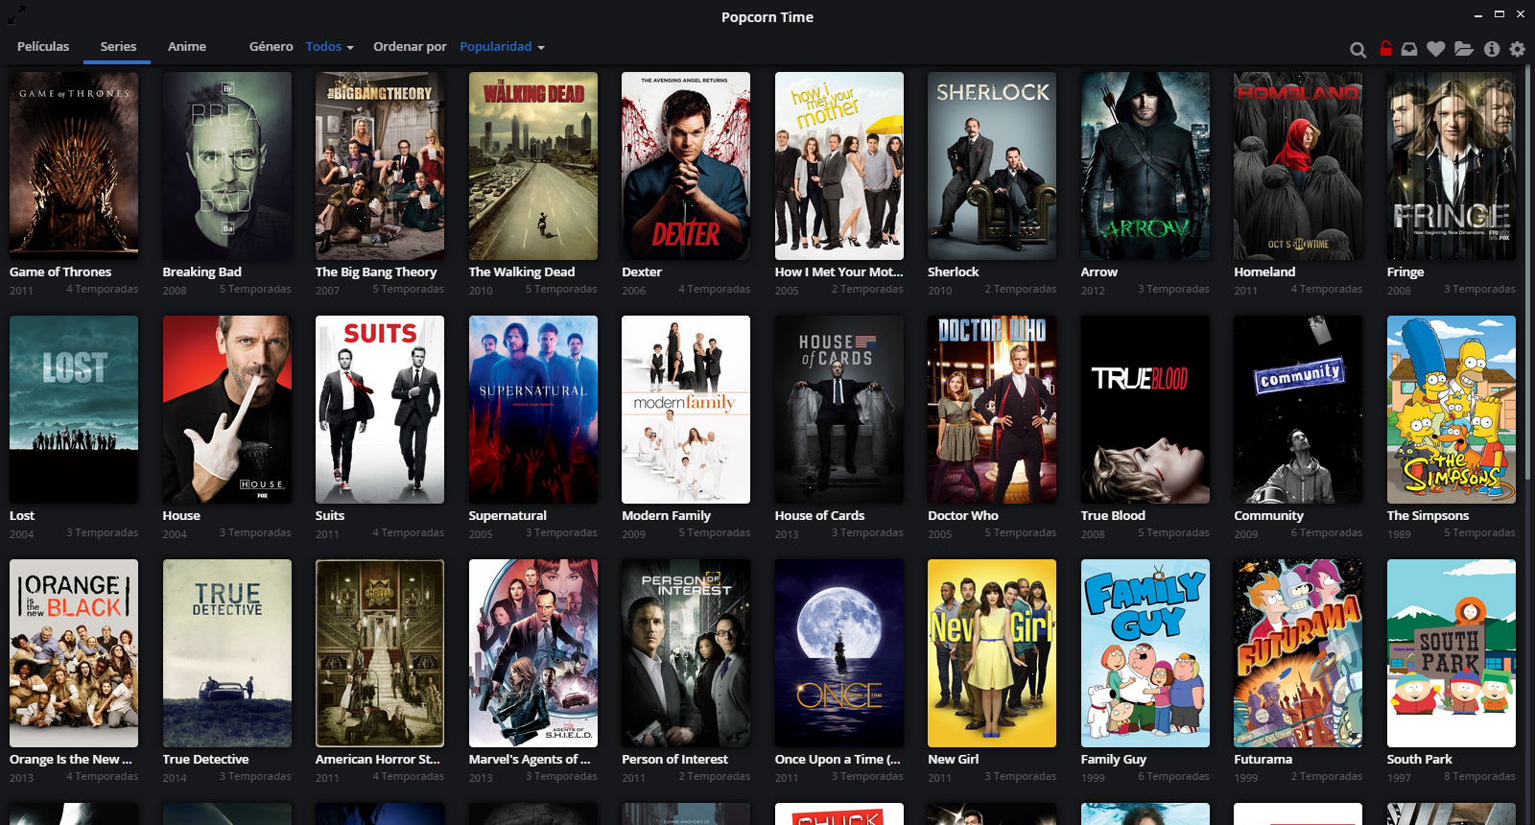
Task: Select the Sherlock poster
Action: [x=992, y=166]
